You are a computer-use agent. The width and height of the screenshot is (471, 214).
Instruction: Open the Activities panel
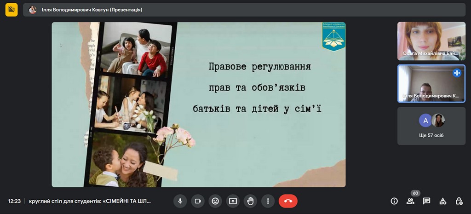tap(442, 201)
